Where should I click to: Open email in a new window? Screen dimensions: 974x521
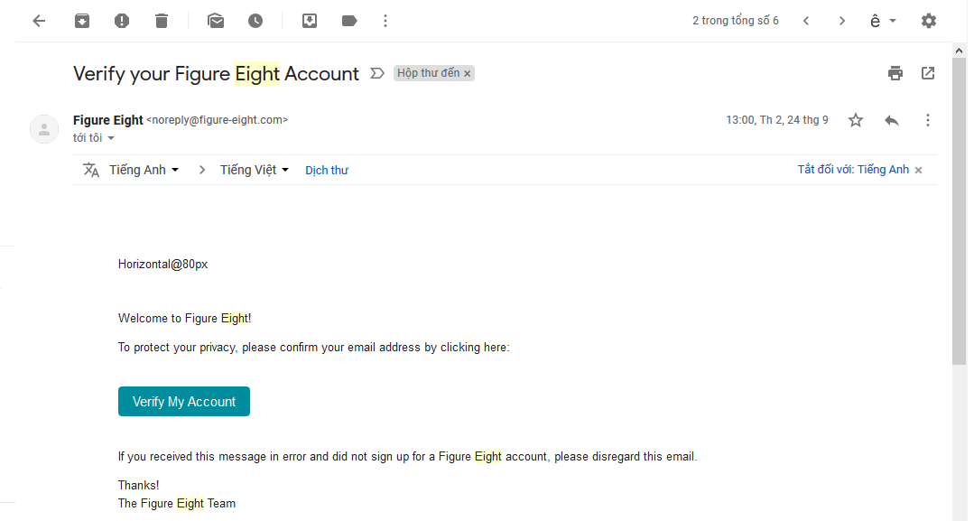[928, 73]
